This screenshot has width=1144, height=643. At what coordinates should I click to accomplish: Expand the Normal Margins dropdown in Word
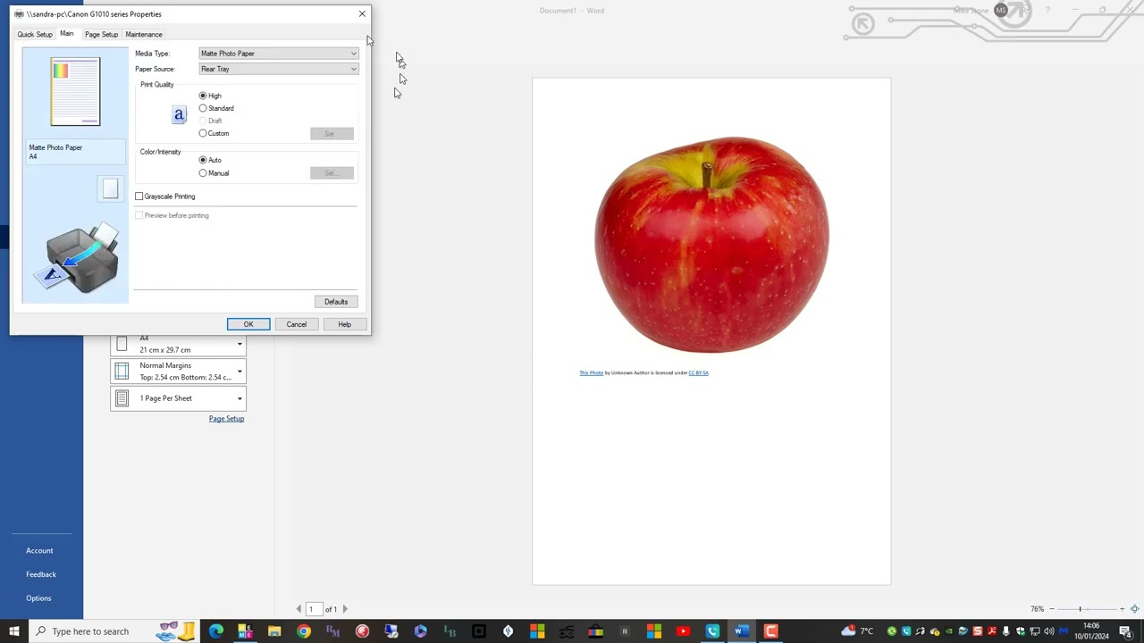pos(178,371)
